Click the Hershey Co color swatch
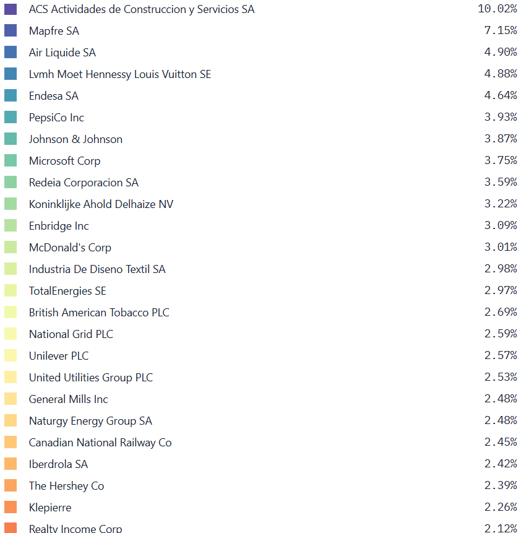The width and height of the screenshot is (518, 533). tap(11, 486)
